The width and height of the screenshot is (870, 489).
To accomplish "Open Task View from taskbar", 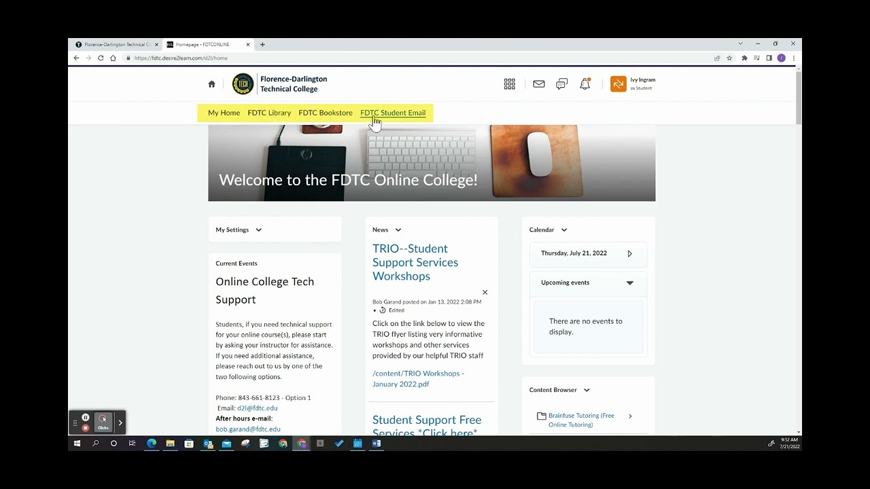I will pos(132,443).
